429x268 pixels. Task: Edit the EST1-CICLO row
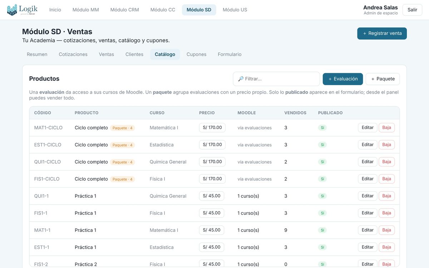[x=368, y=145]
